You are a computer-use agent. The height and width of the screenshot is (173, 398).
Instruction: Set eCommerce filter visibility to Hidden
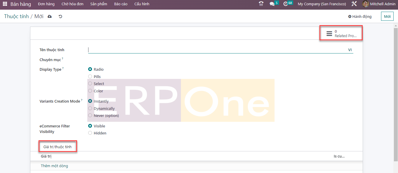point(90,133)
